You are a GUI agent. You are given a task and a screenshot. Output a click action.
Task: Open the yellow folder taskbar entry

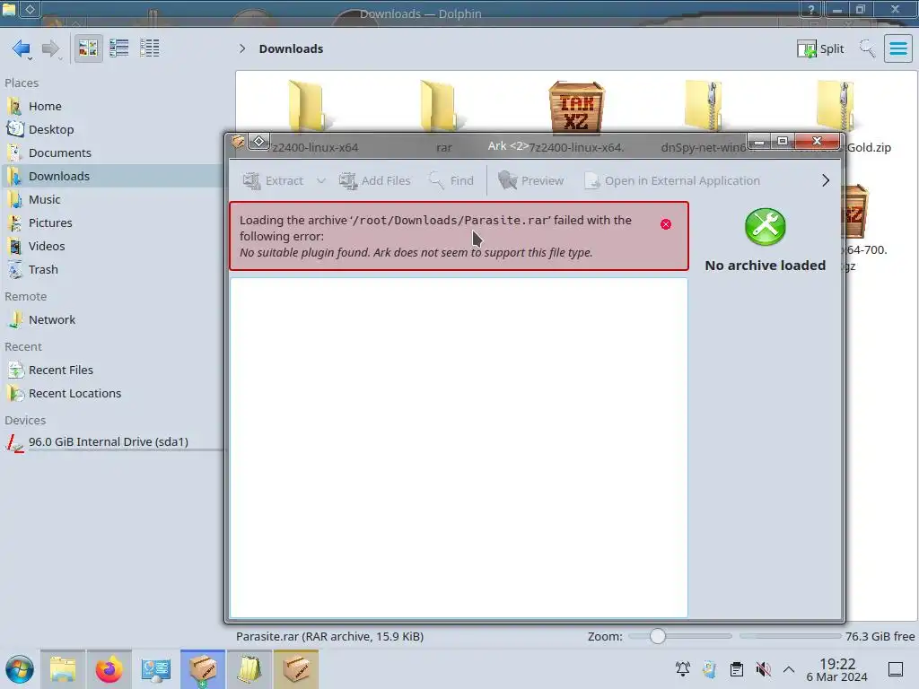click(249, 669)
